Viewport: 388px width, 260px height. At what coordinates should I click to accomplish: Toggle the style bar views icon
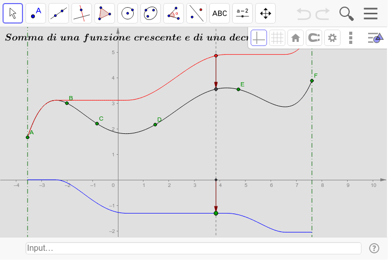[x=375, y=38]
